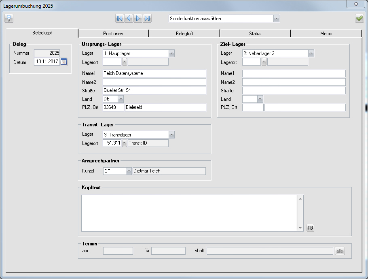Click the Ziel-Lager Ort field
Image resolution: width=368 pixels, height=279 pixels.
(x=305, y=107)
